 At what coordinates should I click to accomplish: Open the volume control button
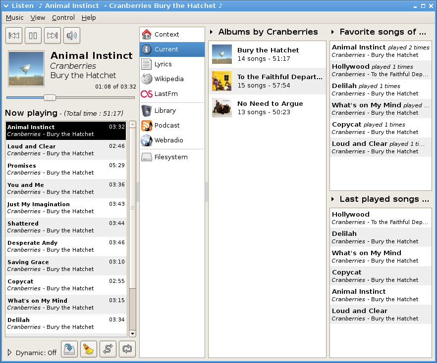pos(72,36)
